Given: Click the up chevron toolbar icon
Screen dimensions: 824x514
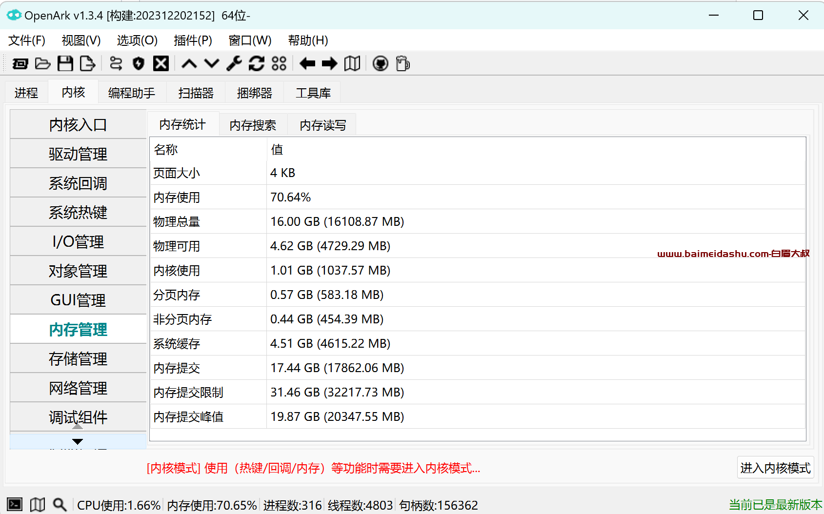Looking at the screenshot, I should click(x=189, y=63).
